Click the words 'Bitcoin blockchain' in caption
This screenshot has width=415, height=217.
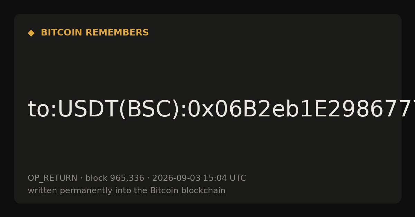(188, 190)
